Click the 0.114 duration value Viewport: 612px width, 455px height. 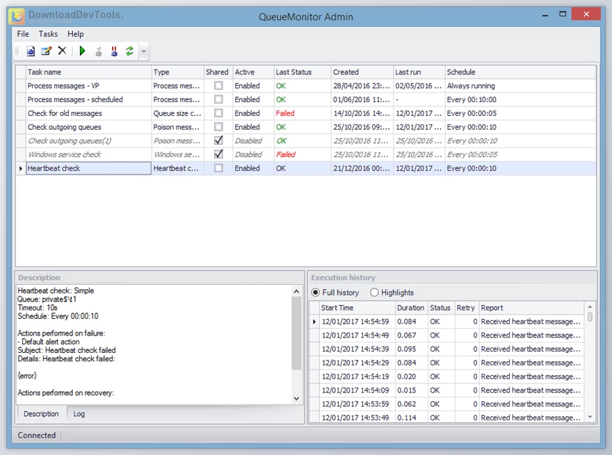point(406,417)
